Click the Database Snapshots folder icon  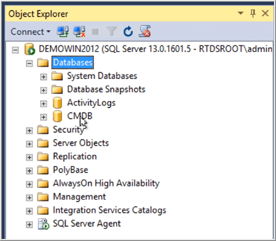[57, 90]
